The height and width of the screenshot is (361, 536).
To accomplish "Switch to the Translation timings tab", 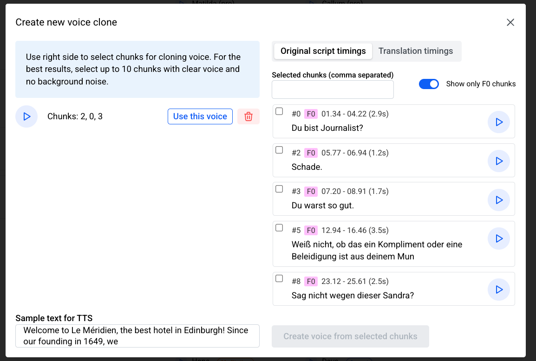I will tap(416, 51).
